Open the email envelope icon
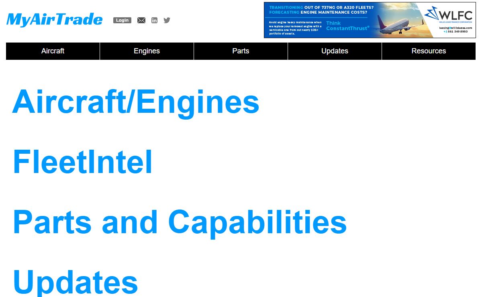The width and height of the screenshot is (482, 297). point(141,20)
